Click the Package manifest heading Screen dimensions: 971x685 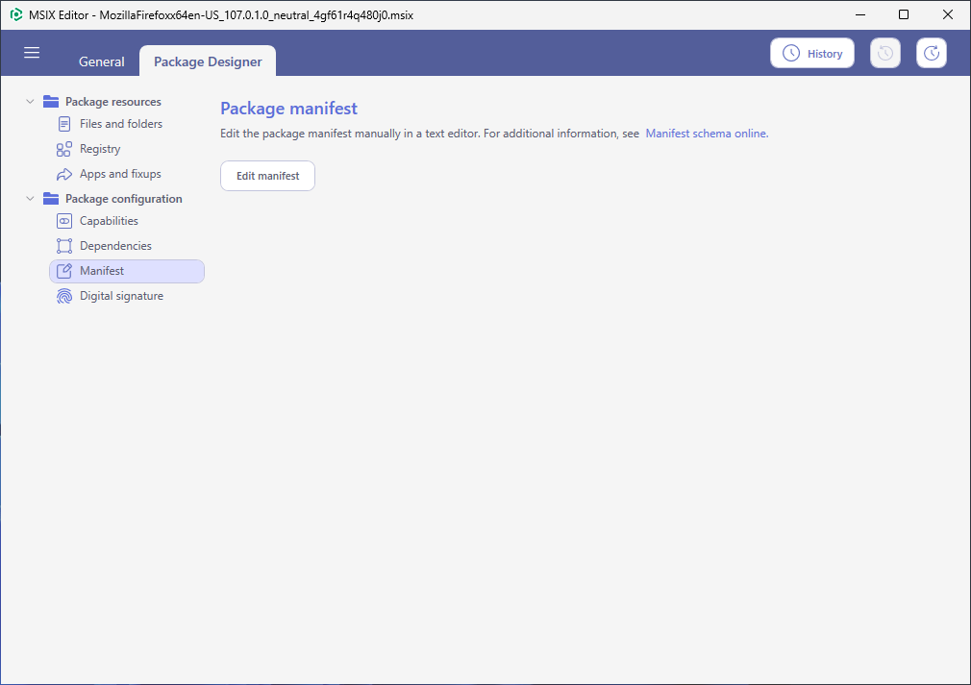click(288, 109)
